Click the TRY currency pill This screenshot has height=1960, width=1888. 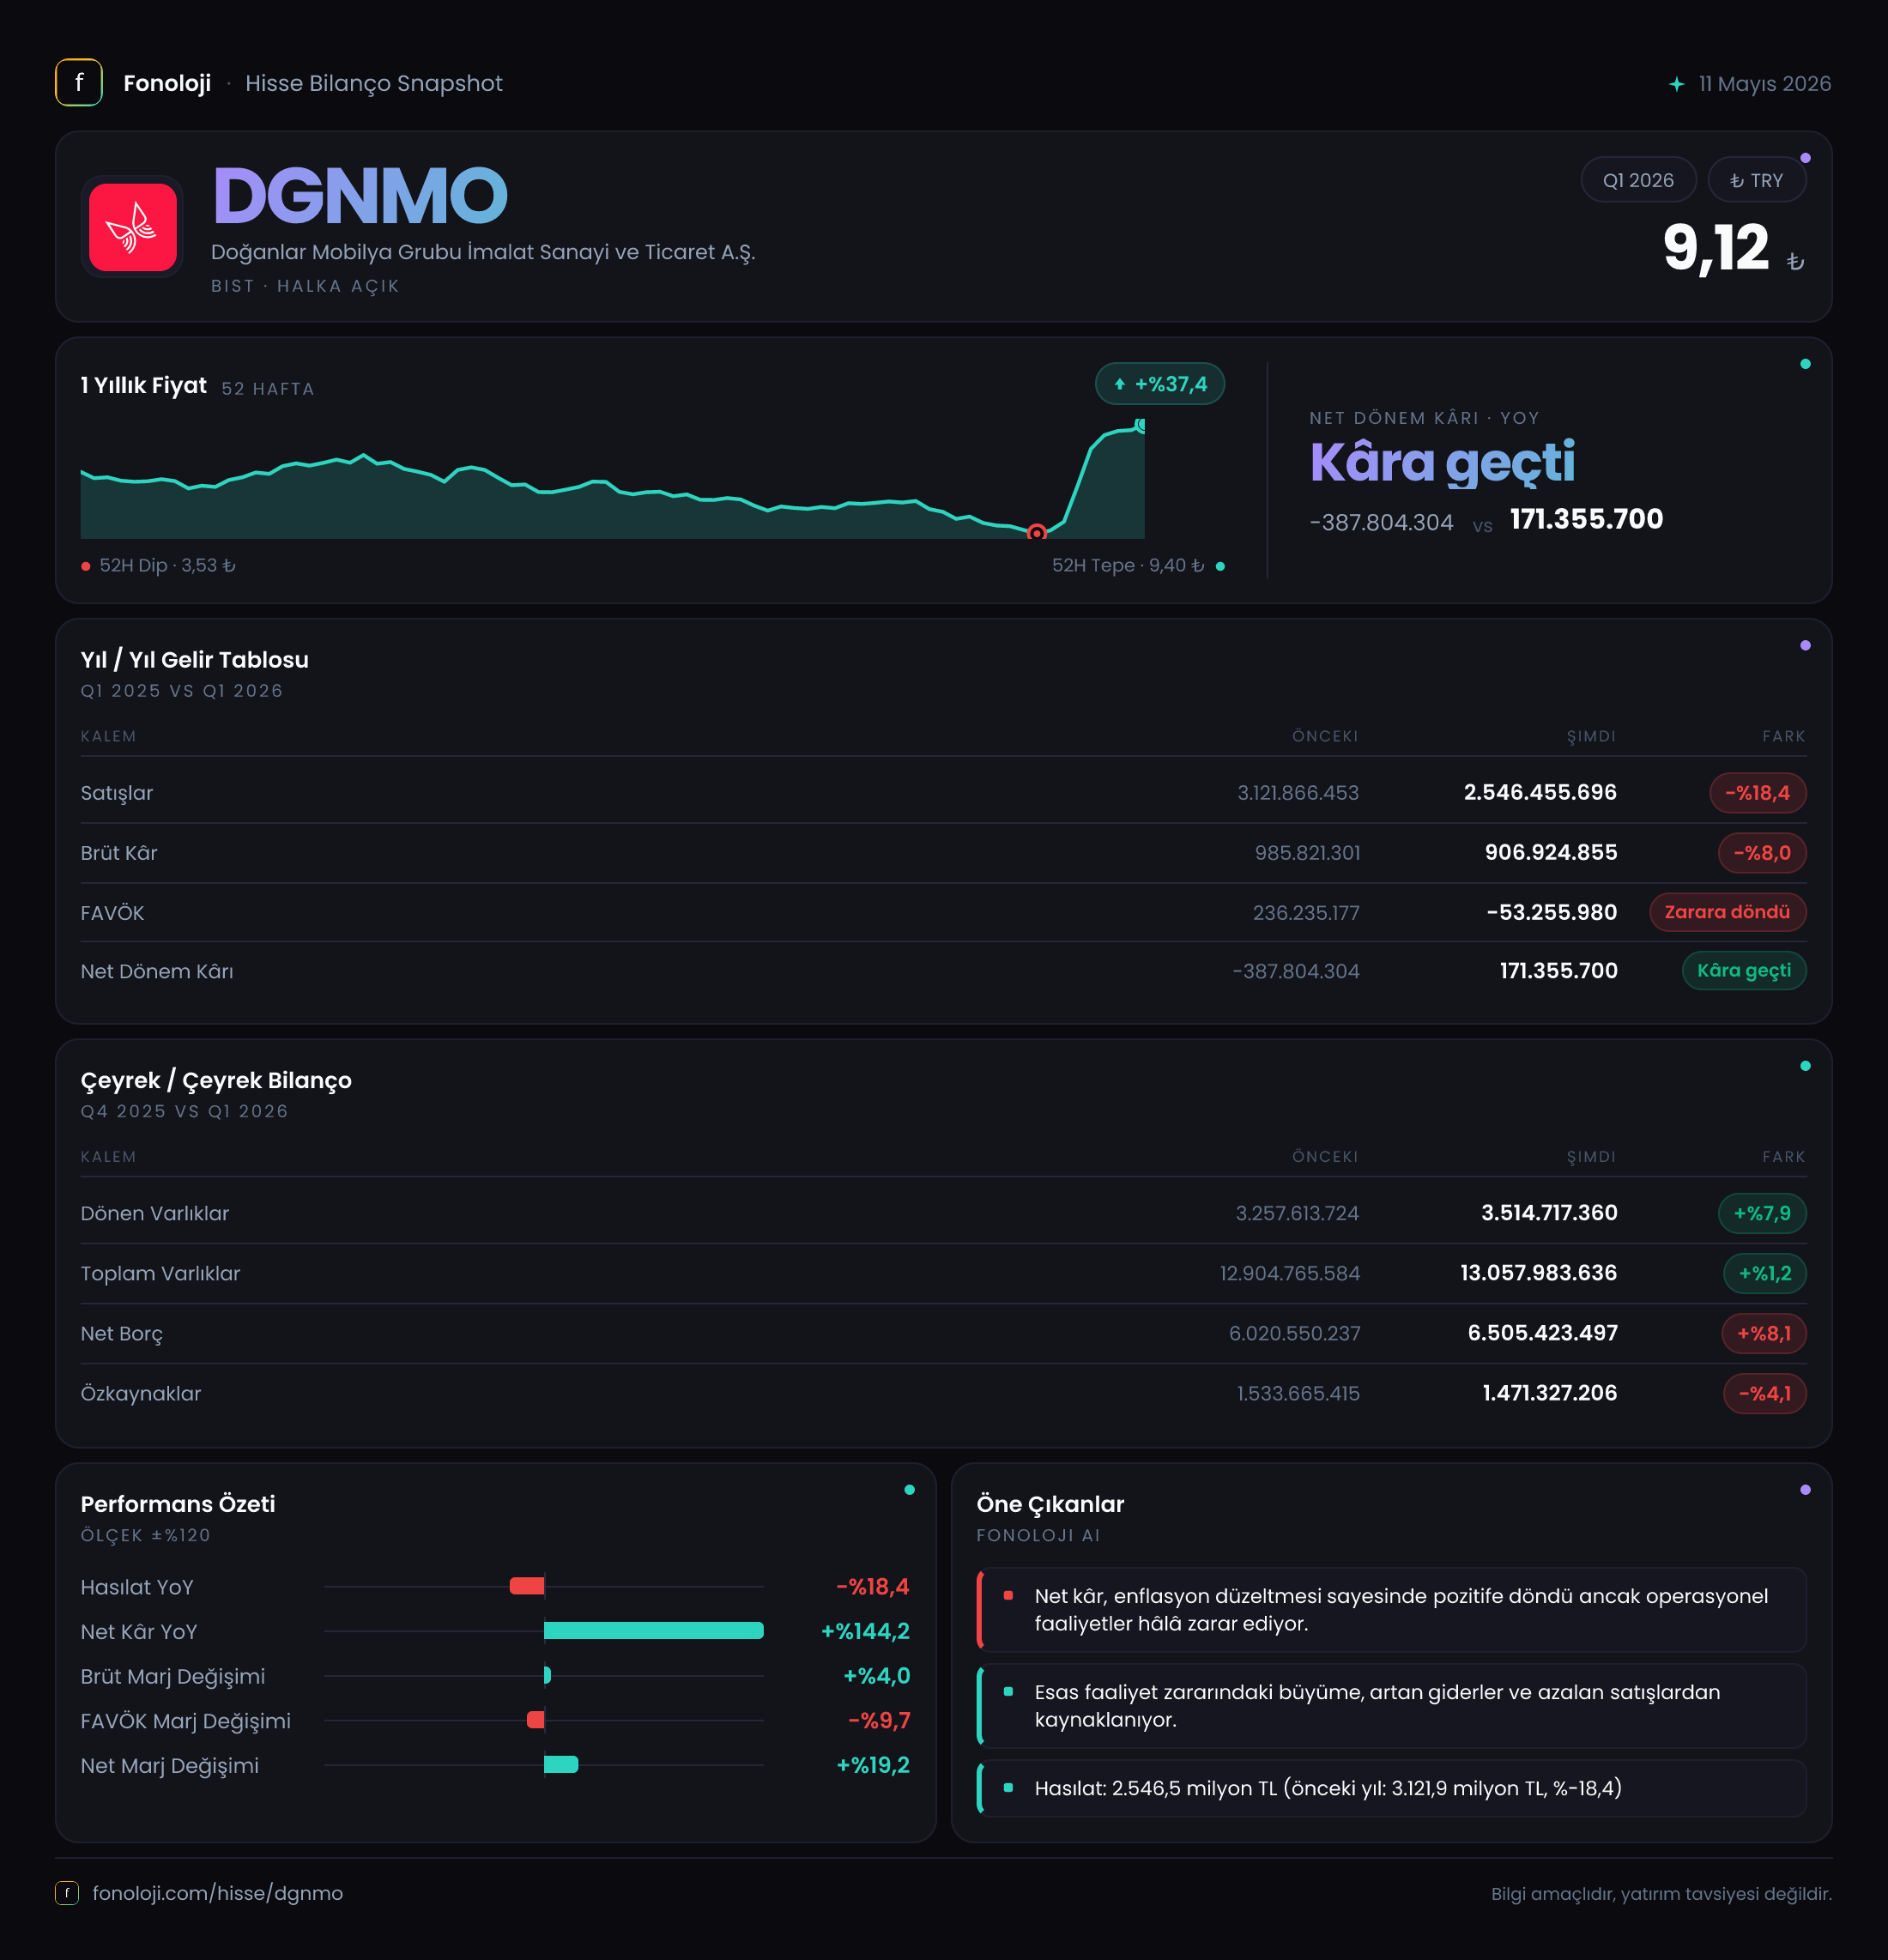pos(1757,180)
